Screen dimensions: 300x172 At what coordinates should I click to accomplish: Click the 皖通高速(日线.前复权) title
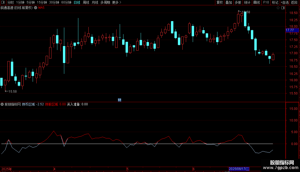[17, 8]
